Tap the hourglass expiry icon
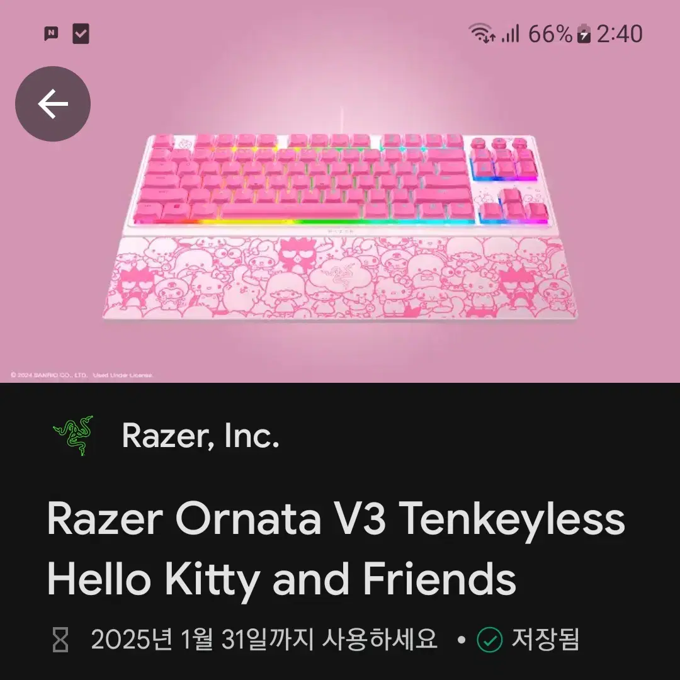The width and height of the screenshot is (680, 680). pyautogui.click(x=60, y=639)
